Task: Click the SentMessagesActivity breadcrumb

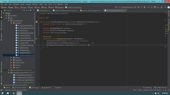Action: pyautogui.click(x=73, y=7)
